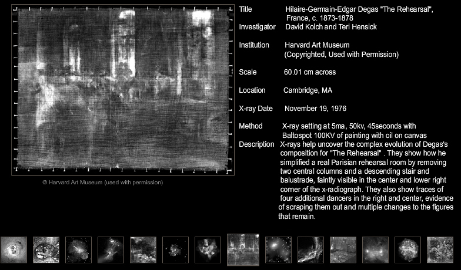Screen dimensions: 461x270
Task: Click the "X-ray Date" field label
Action: (256, 109)
